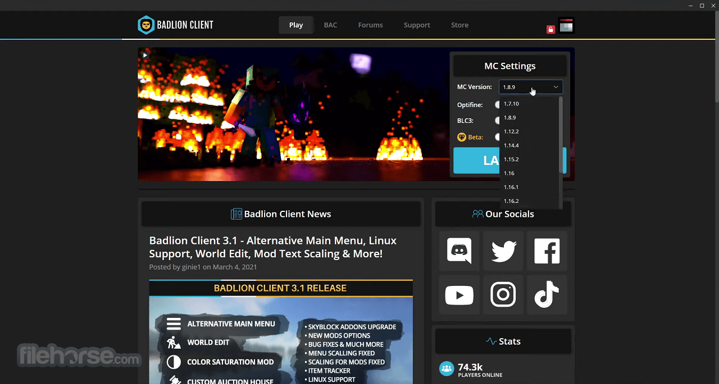The image size is (719, 384).
Task: Click the Our Socials heading
Action: tap(509, 214)
